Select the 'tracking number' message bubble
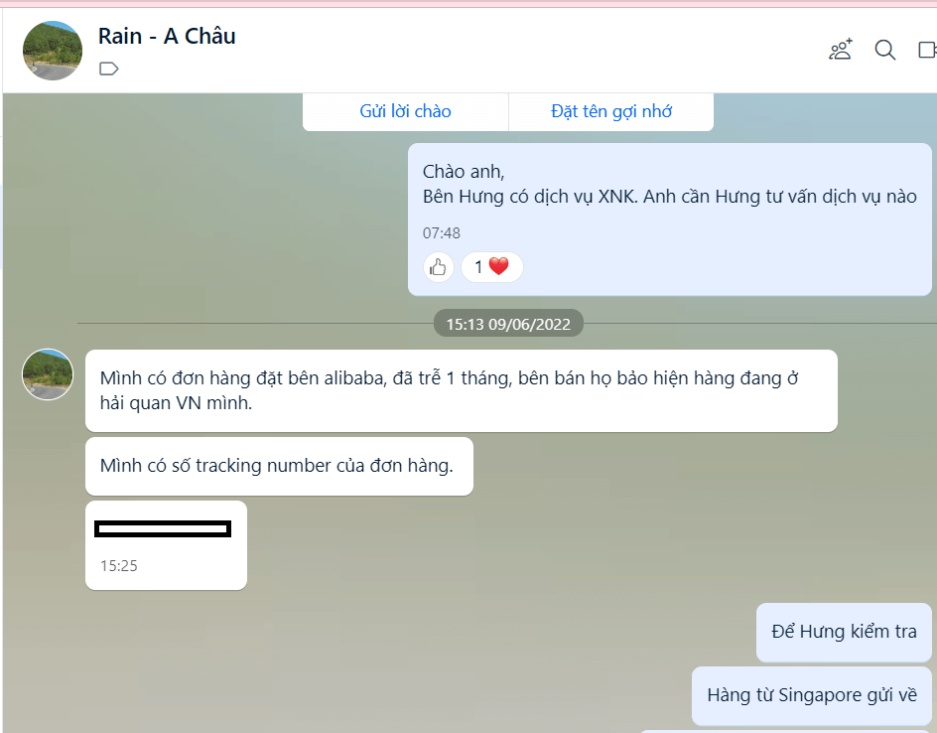This screenshot has height=733, width=937. [x=279, y=466]
